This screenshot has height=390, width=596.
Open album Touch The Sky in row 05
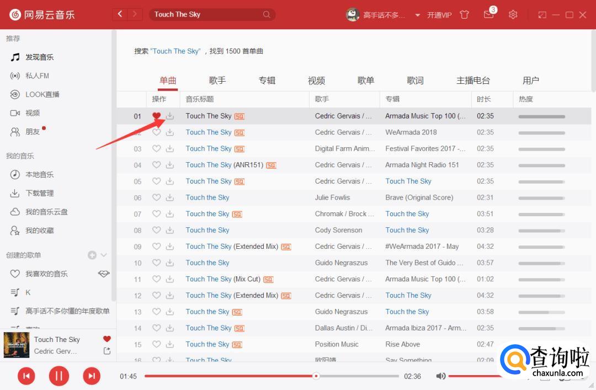point(408,181)
